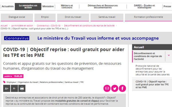The image size is (172, 107).
Task: Increase text size with A+ button
Action: tap(7, 88)
